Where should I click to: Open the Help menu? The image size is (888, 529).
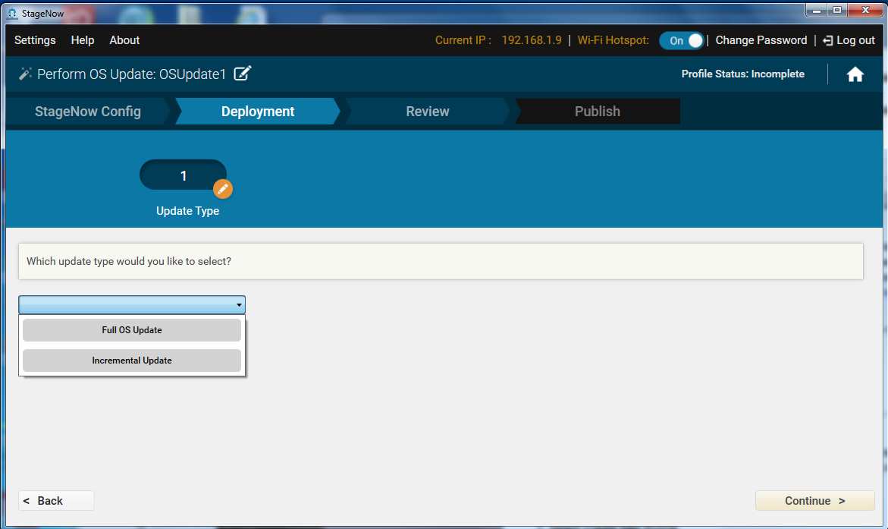coord(83,40)
